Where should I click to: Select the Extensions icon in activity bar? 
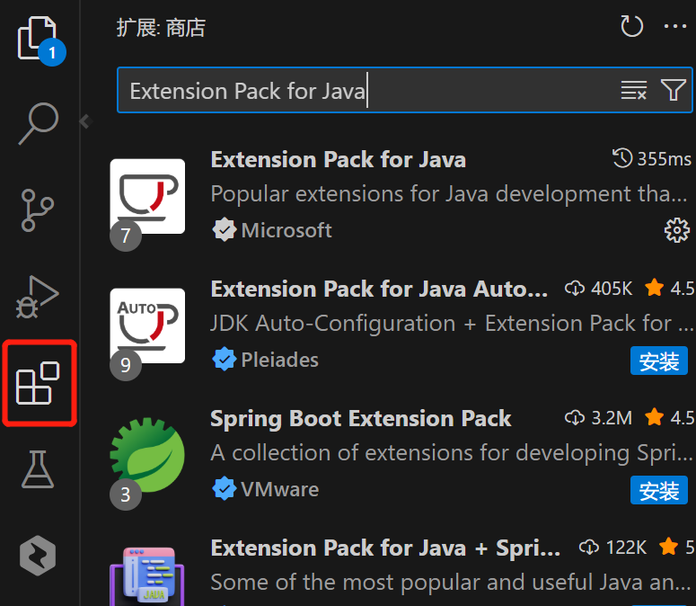pos(38,383)
